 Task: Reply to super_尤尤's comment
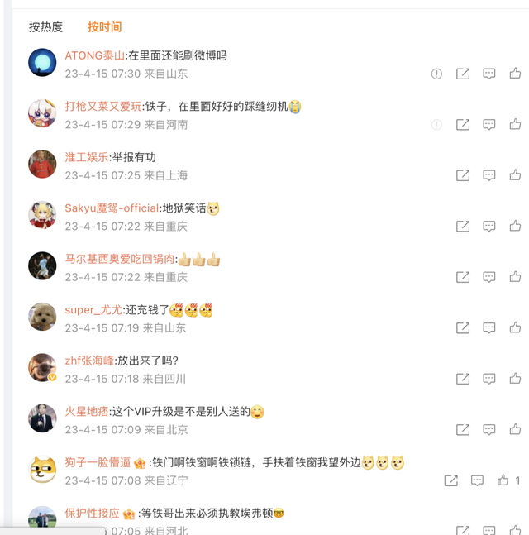pyautogui.click(x=488, y=328)
